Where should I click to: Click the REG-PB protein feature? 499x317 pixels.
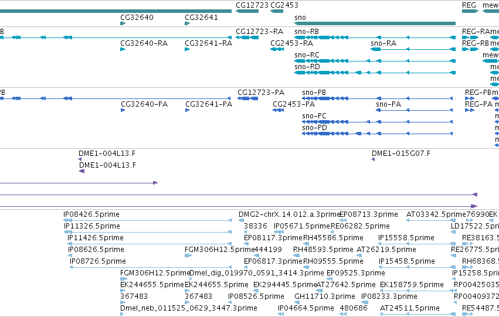(470, 98)
